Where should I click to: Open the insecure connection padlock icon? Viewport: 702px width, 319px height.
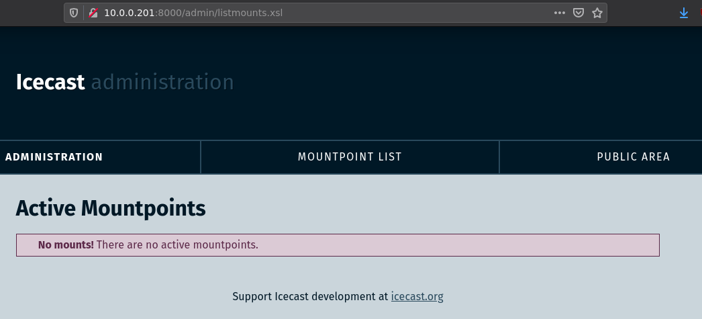tap(93, 13)
